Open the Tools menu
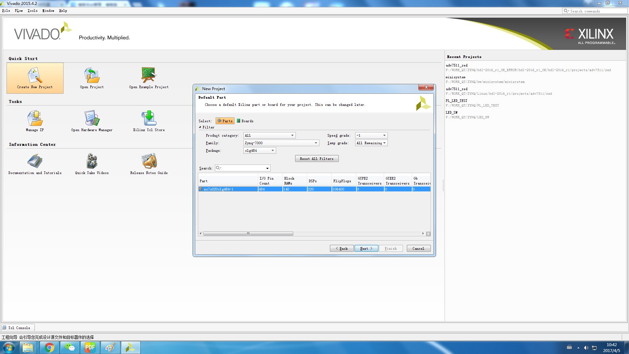 coord(32,11)
